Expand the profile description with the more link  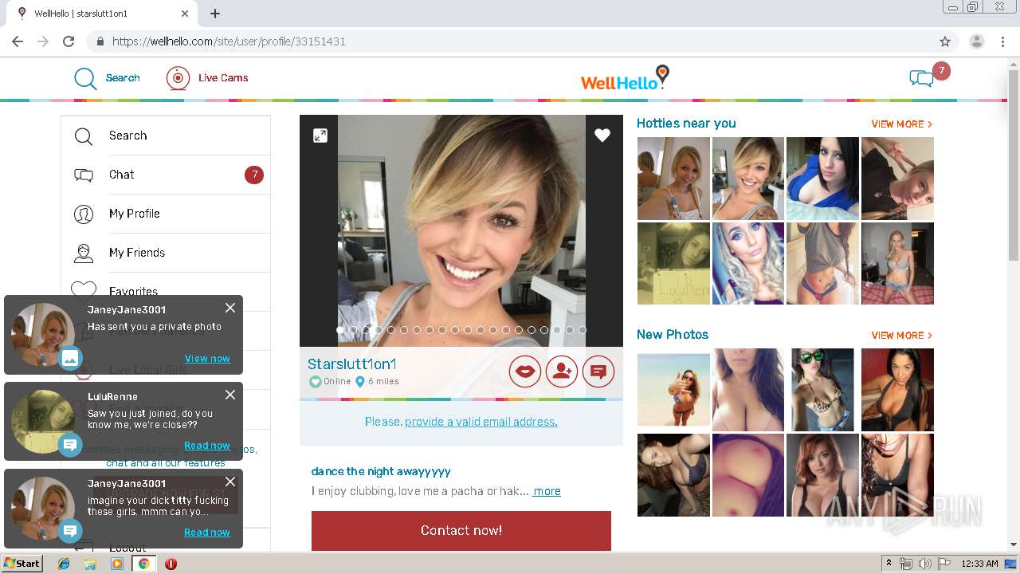pyautogui.click(x=547, y=491)
